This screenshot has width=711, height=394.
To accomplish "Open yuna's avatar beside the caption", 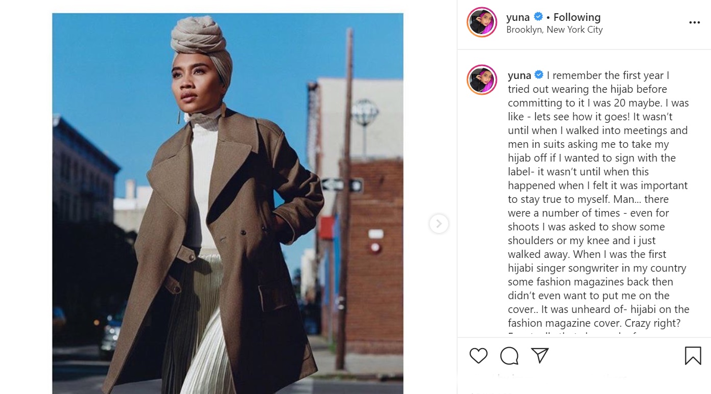I will pos(482,80).
